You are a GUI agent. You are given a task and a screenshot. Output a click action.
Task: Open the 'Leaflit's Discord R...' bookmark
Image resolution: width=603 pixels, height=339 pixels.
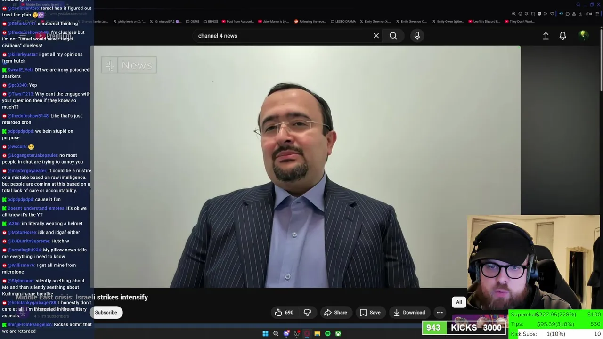click(485, 21)
